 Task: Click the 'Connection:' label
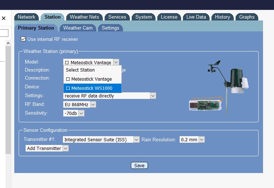[37, 78]
